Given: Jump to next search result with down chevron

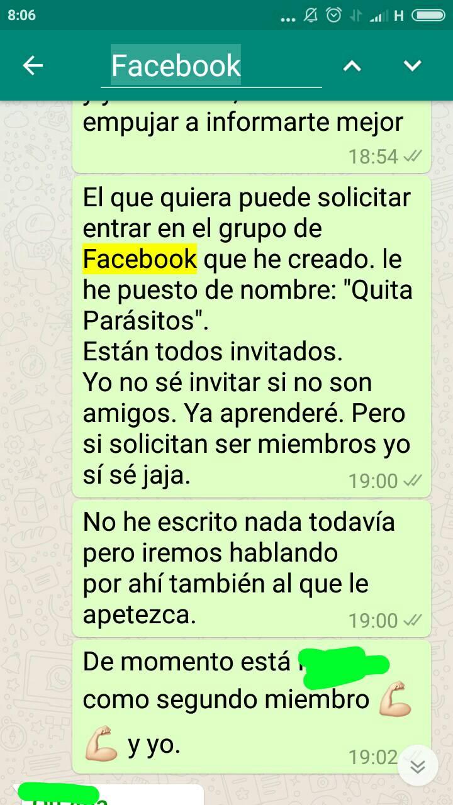Looking at the screenshot, I should click(x=412, y=65).
